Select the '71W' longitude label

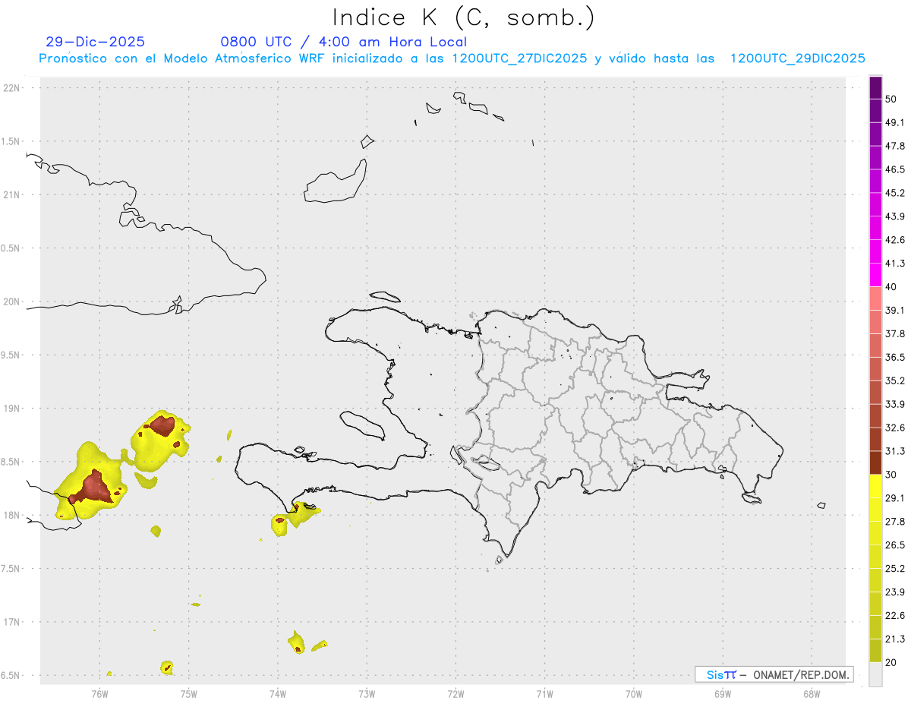(x=544, y=693)
